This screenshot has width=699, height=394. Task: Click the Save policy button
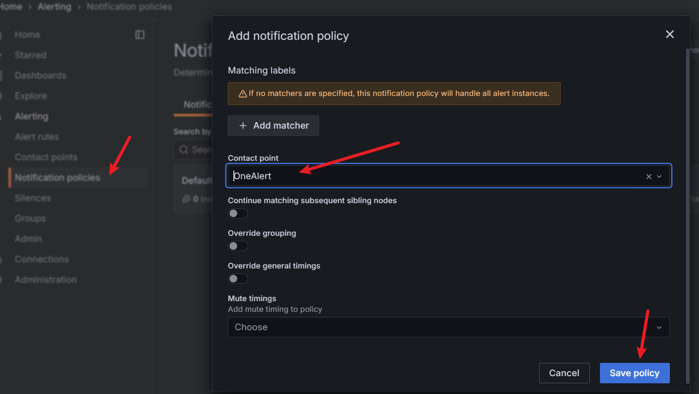[x=634, y=373]
